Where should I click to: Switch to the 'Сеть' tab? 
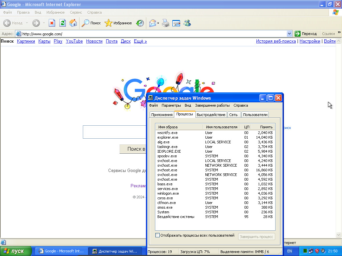tap(233, 115)
